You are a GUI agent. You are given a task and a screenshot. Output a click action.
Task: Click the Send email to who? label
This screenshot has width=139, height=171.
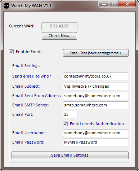tap(32, 76)
